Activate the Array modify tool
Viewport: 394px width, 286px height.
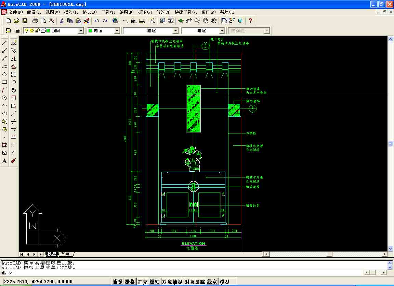tap(14, 74)
